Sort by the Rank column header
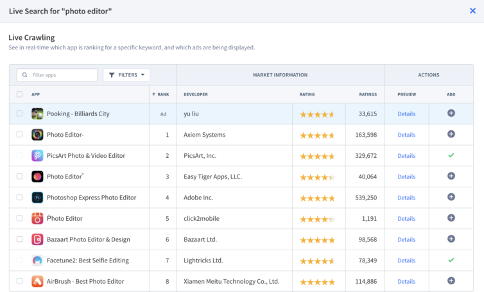The height and width of the screenshot is (292, 484). click(162, 94)
